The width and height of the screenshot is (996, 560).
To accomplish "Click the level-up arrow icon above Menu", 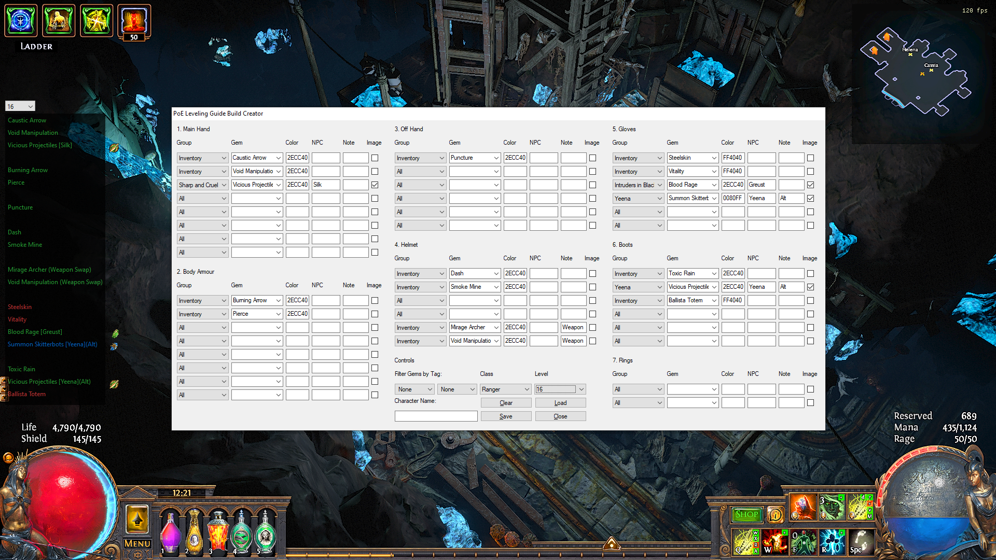I will (x=137, y=519).
